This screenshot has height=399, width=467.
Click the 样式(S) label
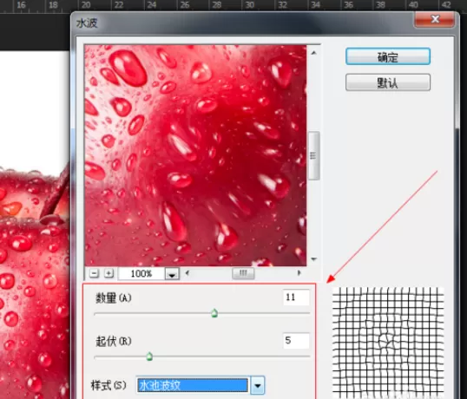coord(109,386)
